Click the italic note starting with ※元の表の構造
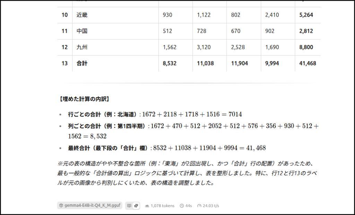 tap(187, 173)
